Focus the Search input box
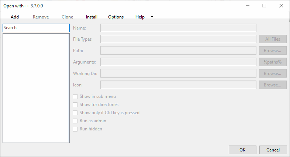 pos(36,28)
